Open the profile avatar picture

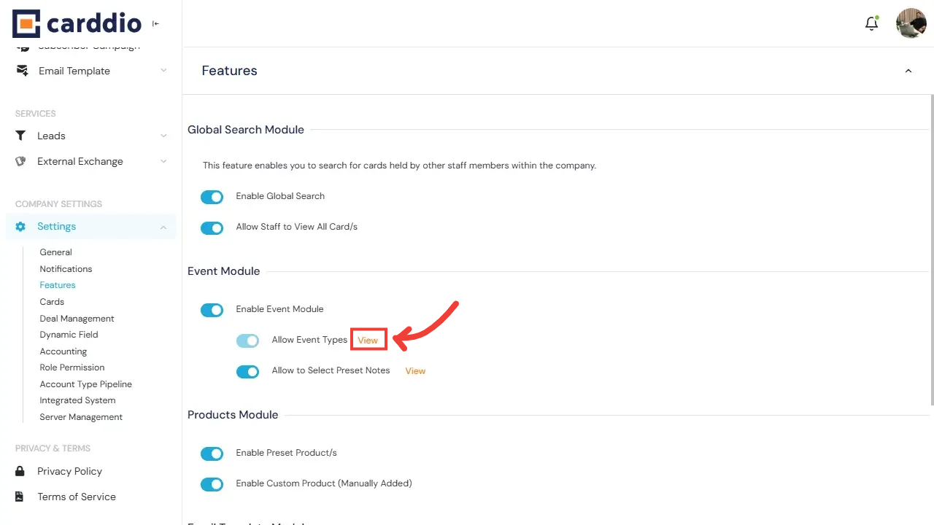click(x=911, y=23)
